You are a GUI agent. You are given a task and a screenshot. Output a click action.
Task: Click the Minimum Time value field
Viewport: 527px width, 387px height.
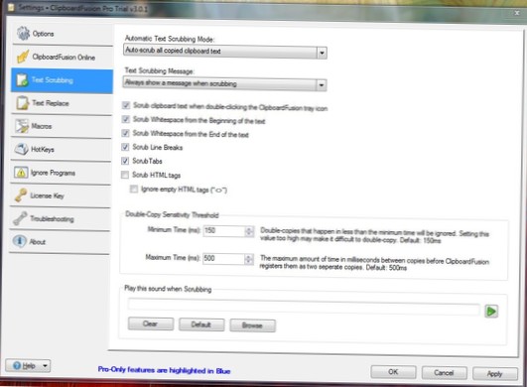224,231
